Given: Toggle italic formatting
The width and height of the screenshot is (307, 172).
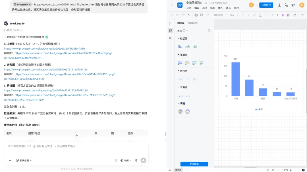Looking at the screenshot, I should coord(248,15).
